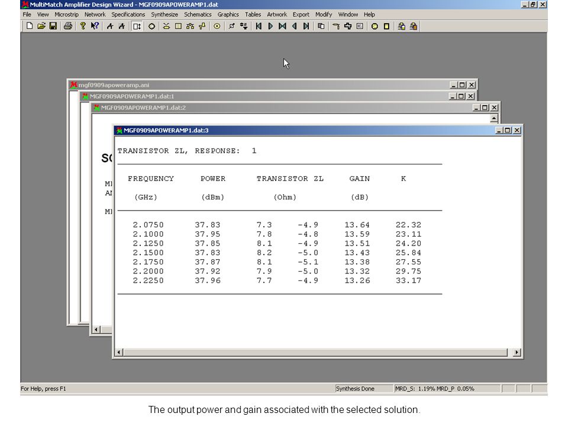Click the second-to-last toolbar icon
The width and height of the screenshot is (568, 426).
(401, 26)
